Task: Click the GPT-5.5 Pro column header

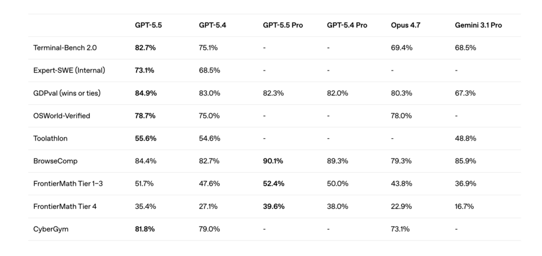Action: pos(283,25)
